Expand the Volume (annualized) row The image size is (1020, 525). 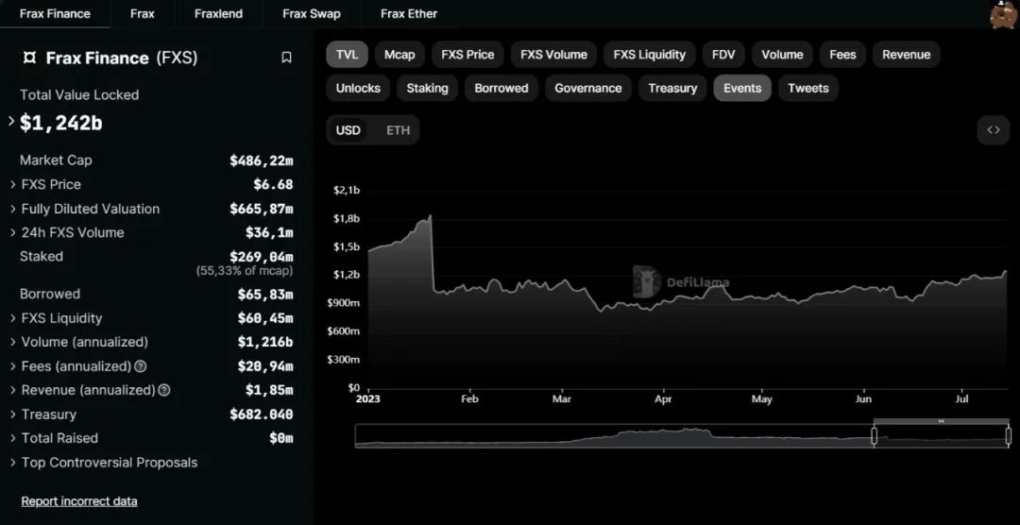click(x=13, y=342)
